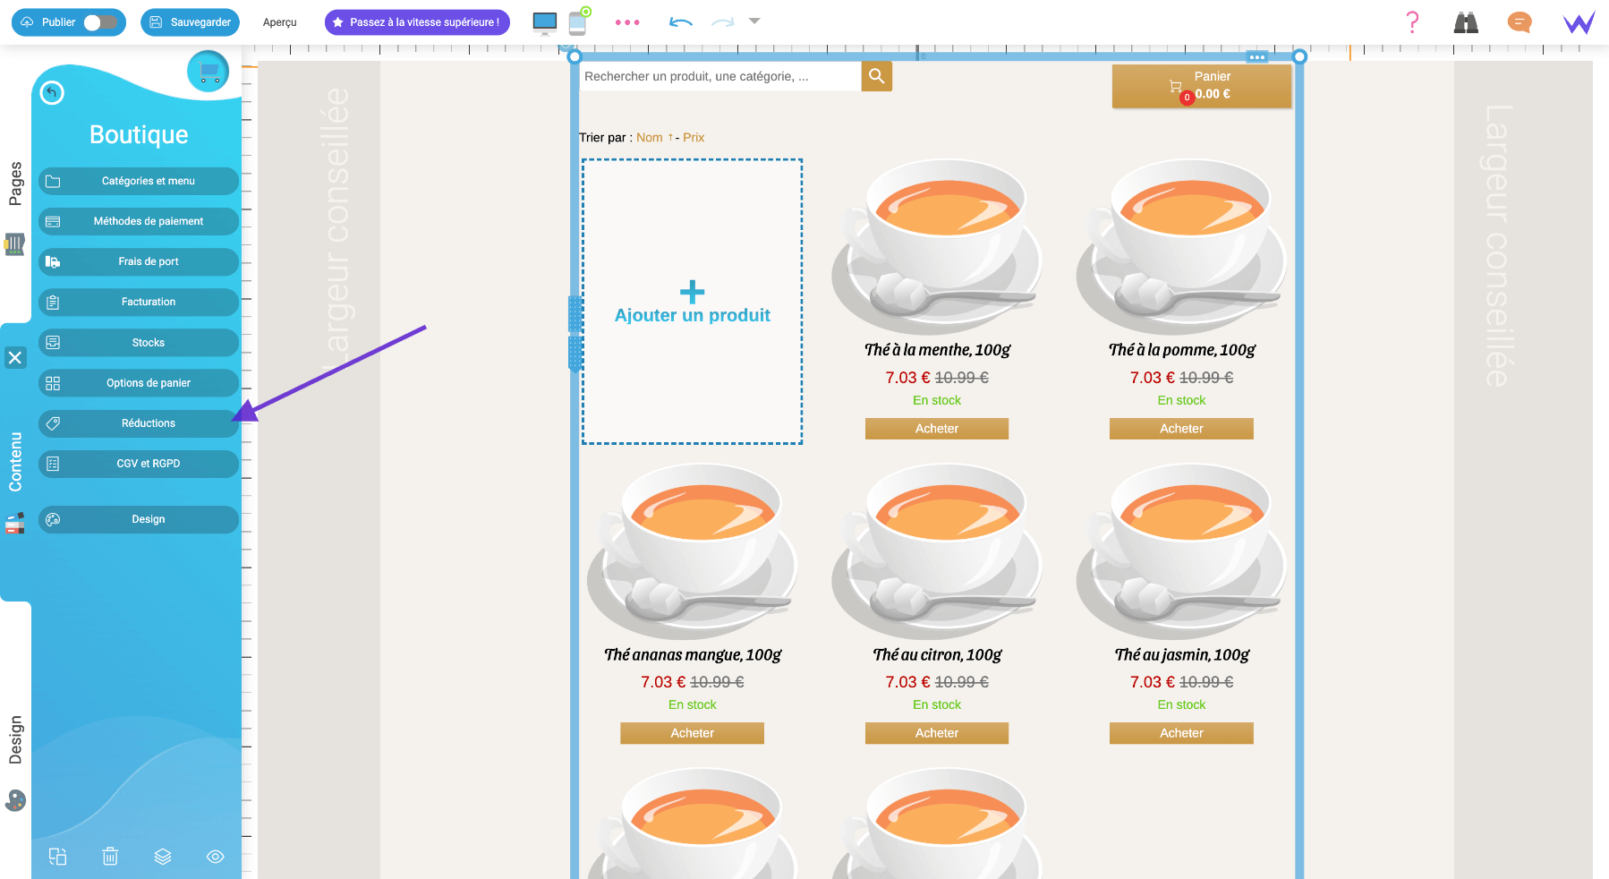The height and width of the screenshot is (879, 1609).
Task: Open Facturation settings
Action: 139,302
